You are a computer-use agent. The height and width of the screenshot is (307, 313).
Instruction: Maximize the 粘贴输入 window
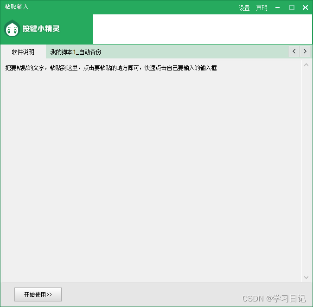click(292, 7)
